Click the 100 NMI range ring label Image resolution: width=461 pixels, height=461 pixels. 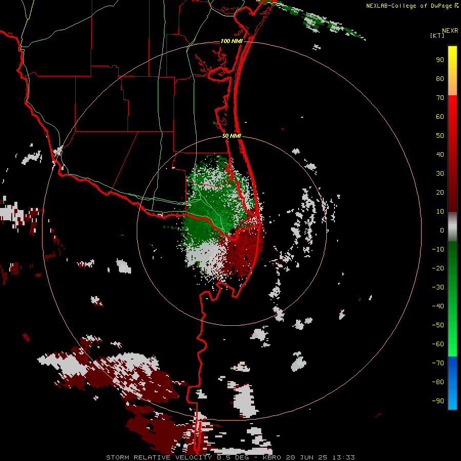pos(232,41)
